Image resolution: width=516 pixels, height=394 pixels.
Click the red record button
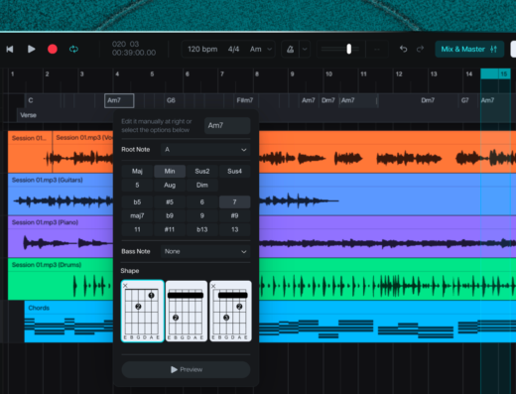[53, 50]
